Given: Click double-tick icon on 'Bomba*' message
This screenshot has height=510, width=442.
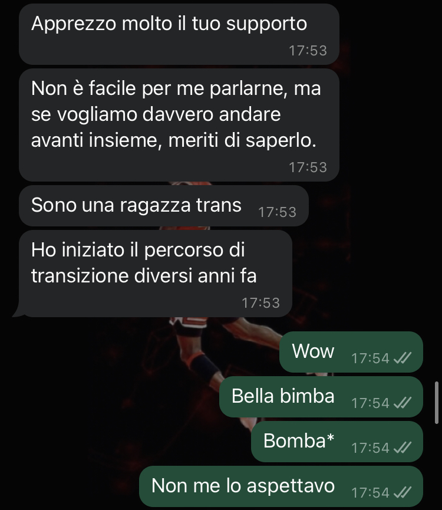Looking at the screenshot, I should [x=403, y=448].
